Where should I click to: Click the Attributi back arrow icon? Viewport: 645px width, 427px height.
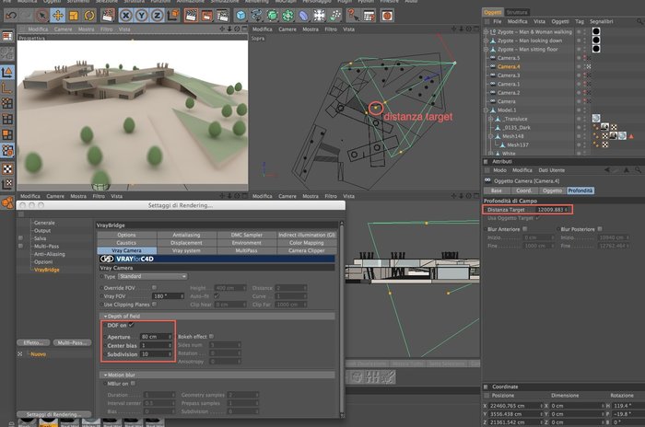click(607, 170)
